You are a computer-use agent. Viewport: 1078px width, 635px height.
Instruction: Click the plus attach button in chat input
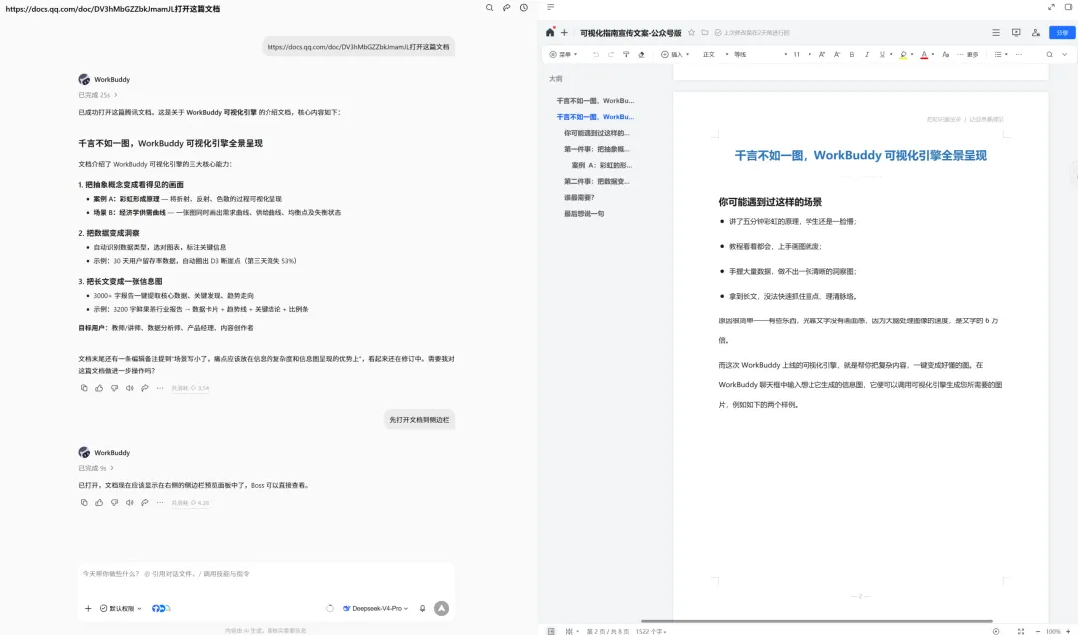[x=88, y=608]
